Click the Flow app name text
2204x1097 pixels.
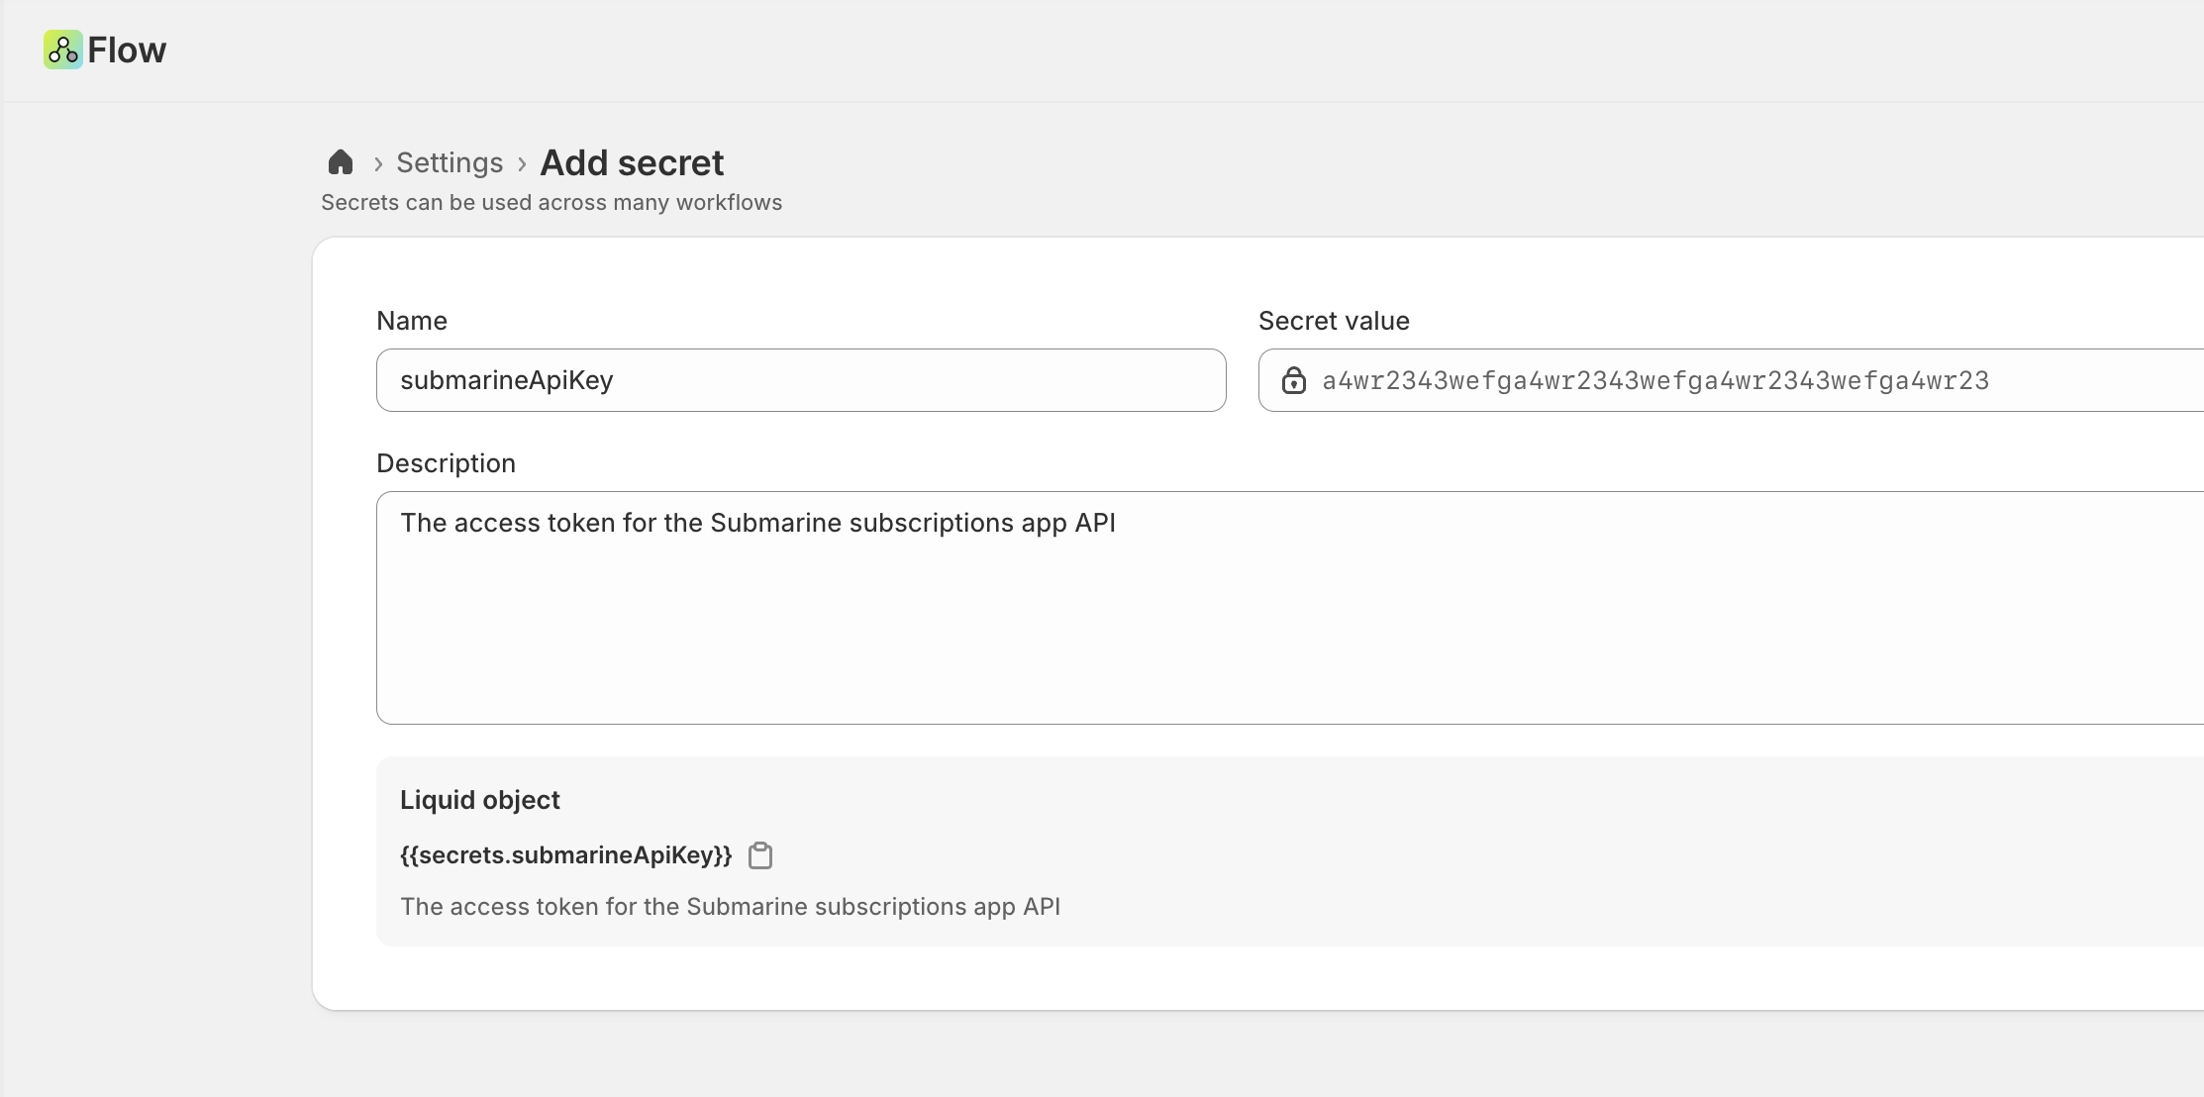point(127,50)
